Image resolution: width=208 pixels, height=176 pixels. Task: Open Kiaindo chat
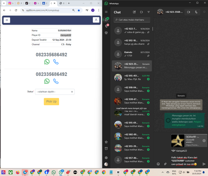132,54
